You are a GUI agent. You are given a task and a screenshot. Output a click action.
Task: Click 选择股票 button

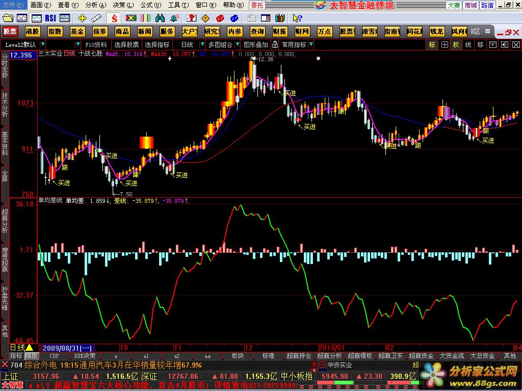pos(126,45)
